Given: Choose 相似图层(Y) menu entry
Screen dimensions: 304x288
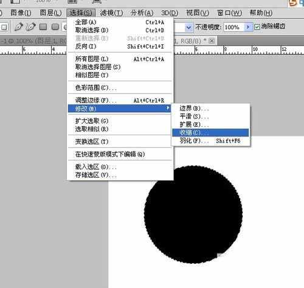Looking at the screenshot, I should [x=120, y=75].
